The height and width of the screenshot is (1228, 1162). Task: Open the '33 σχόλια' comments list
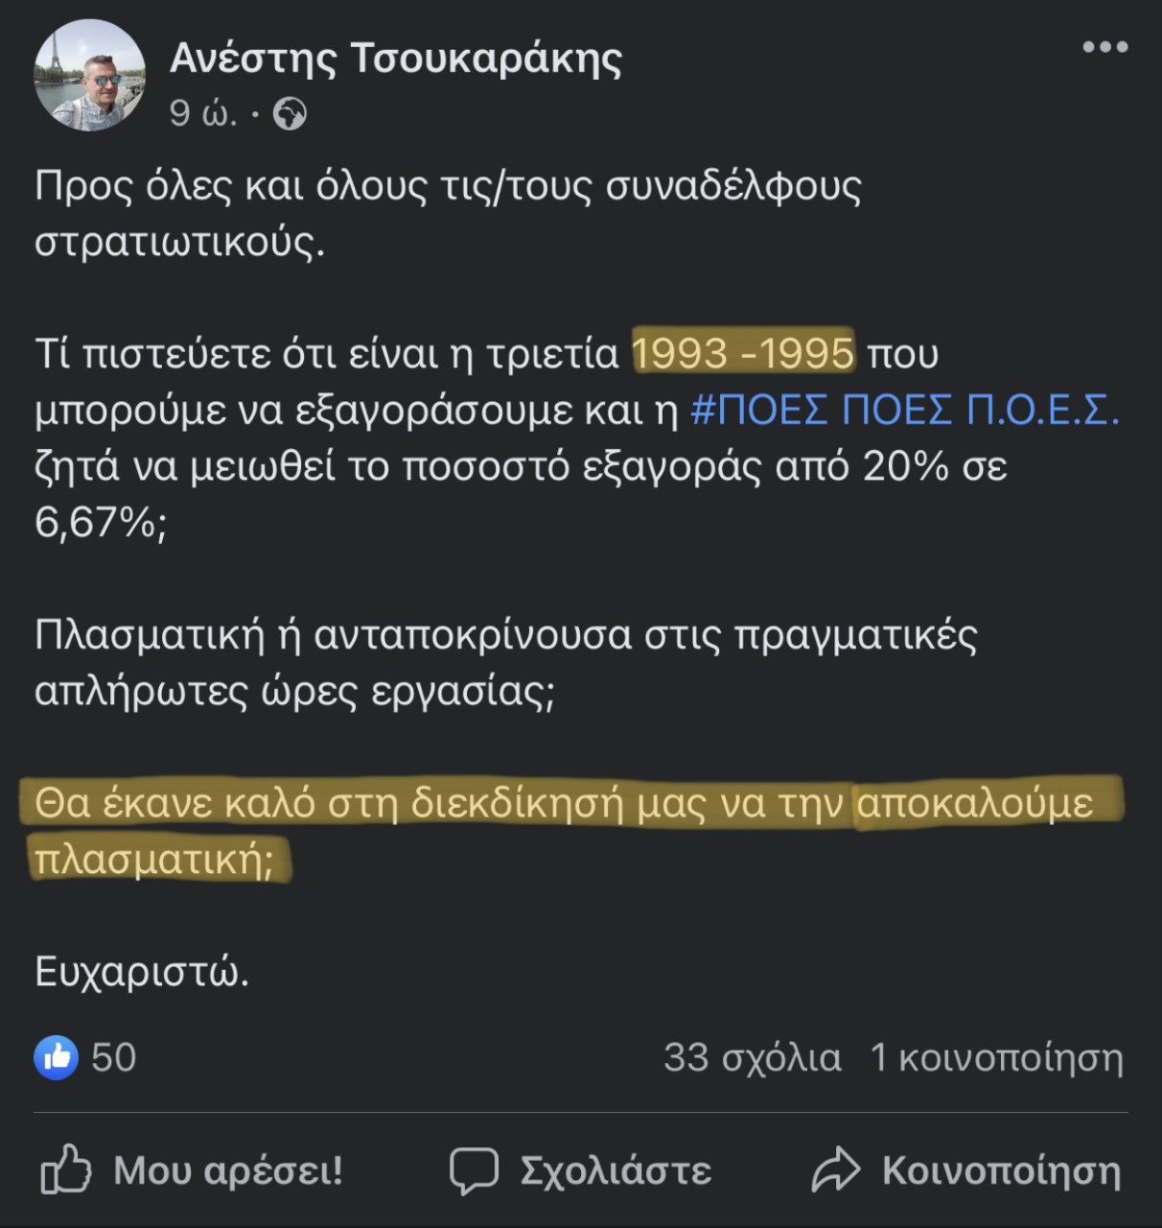pyautogui.click(x=752, y=1057)
